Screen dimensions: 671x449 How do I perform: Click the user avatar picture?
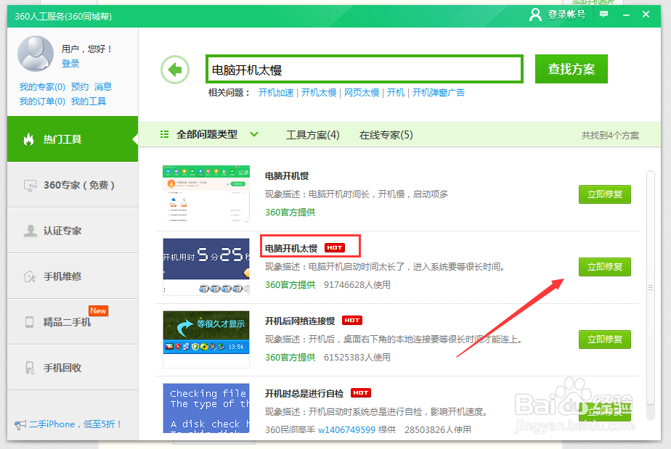[x=35, y=54]
